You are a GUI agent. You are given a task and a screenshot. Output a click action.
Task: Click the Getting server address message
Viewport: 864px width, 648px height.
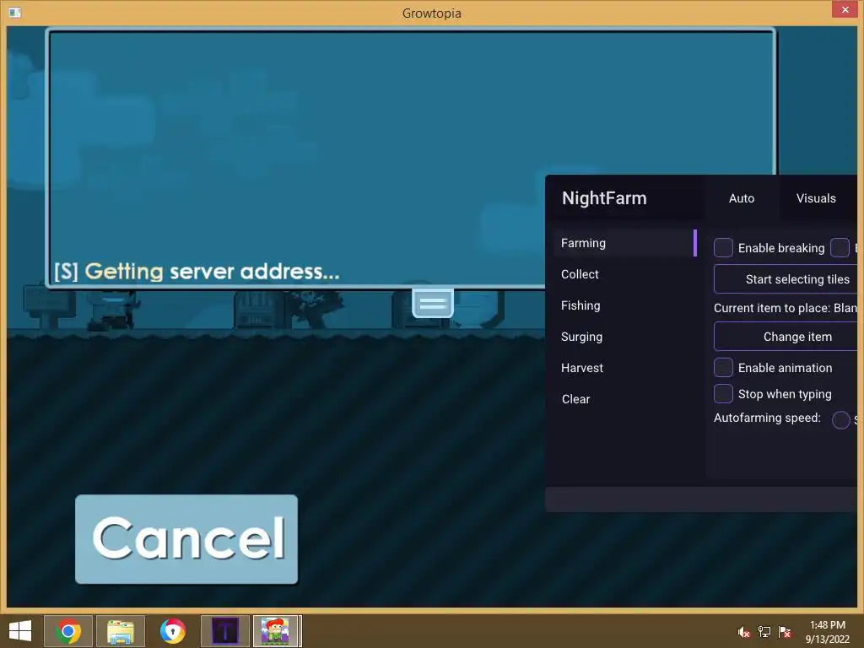tap(197, 272)
